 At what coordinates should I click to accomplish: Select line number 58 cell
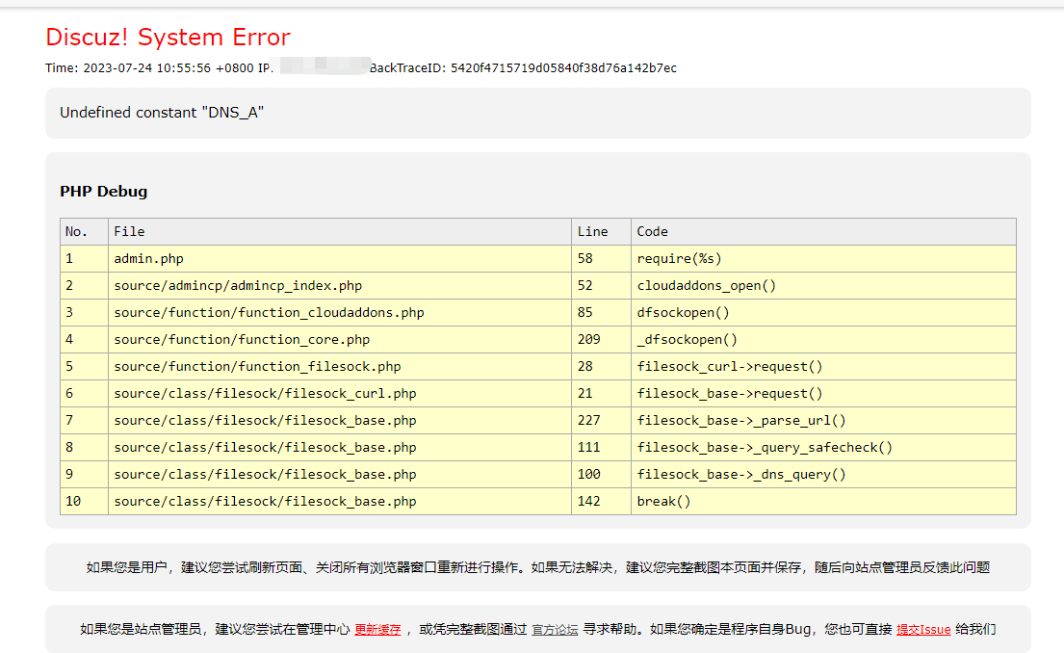[x=601, y=259]
